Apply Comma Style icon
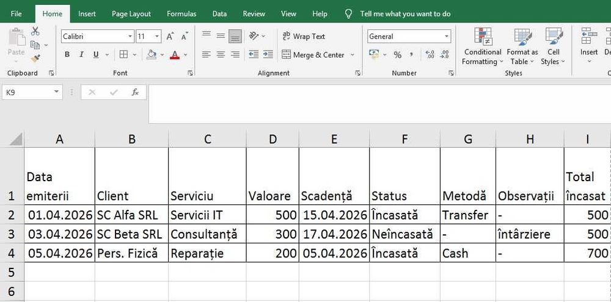This screenshot has width=611, height=302. (x=411, y=54)
